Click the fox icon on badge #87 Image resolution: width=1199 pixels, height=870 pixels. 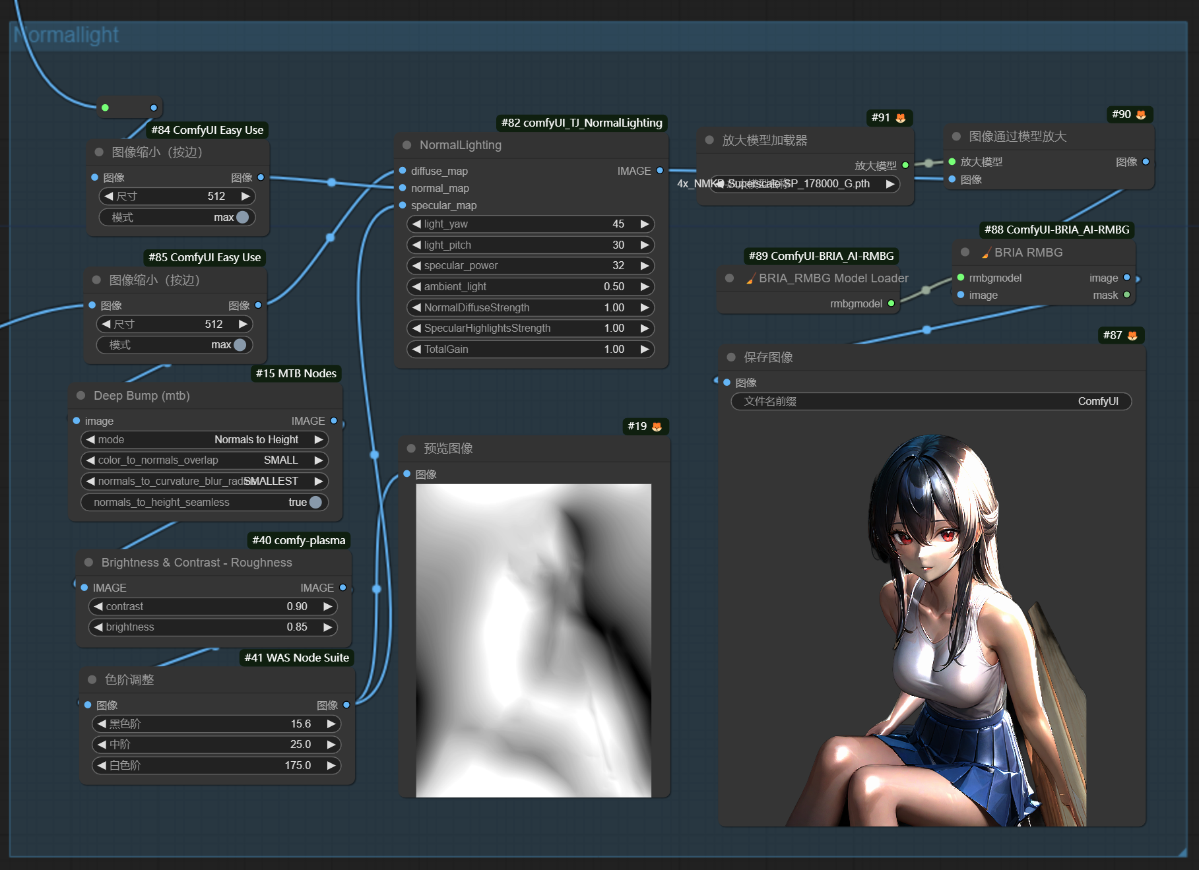click(x=1132, y=336)
